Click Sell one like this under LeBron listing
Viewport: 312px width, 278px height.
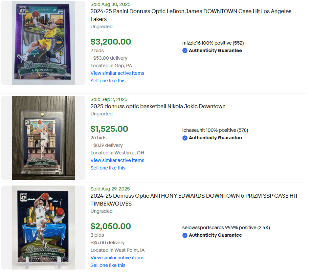click(108, 81)
